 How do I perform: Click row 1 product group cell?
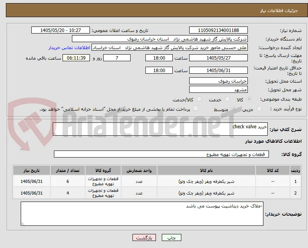pyautogui.click(x=103, y=181)
